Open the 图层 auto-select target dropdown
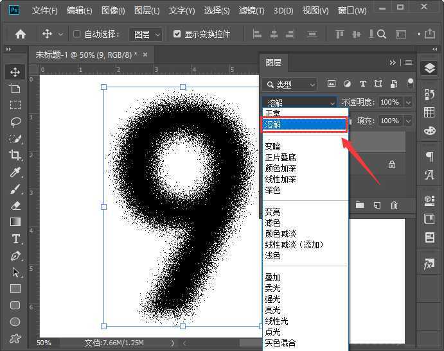The height and width of the screenshot is (351, 444). 145,34
